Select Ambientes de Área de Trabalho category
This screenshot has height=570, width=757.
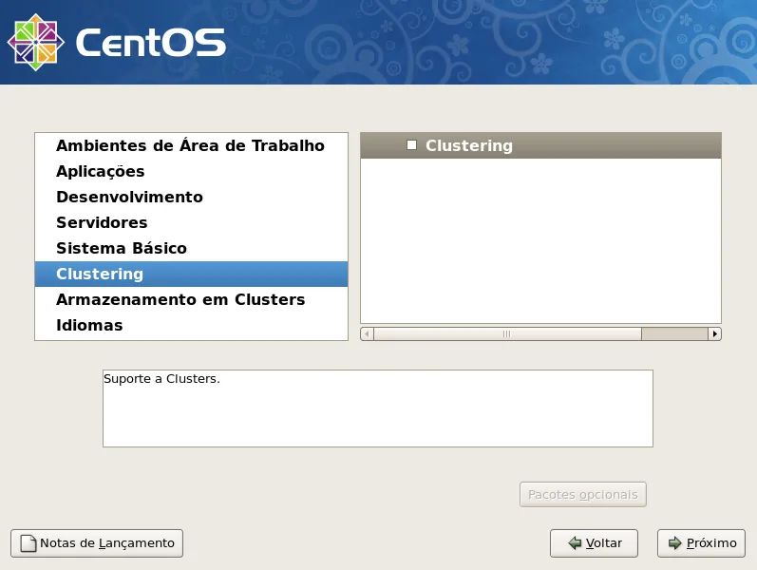tap(191, 145)
